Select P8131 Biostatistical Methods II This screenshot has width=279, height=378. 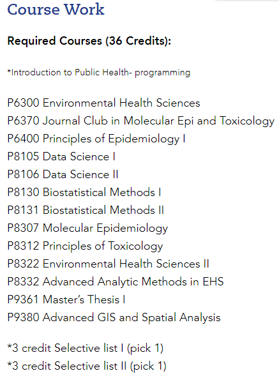(86, 210)
